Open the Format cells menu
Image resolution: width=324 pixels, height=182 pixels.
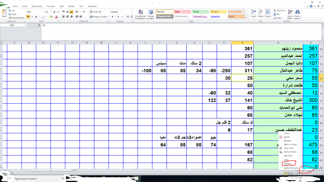click(268, 14)
